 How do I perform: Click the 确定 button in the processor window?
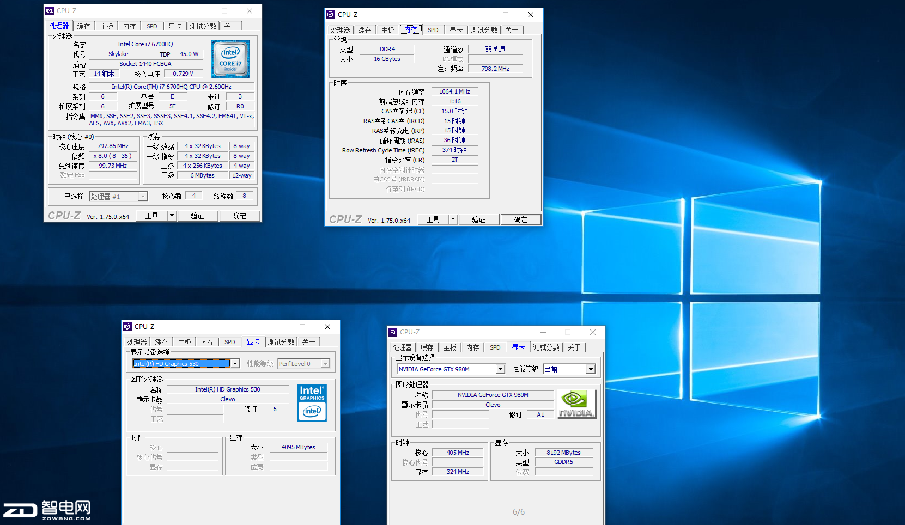point(239,216)
